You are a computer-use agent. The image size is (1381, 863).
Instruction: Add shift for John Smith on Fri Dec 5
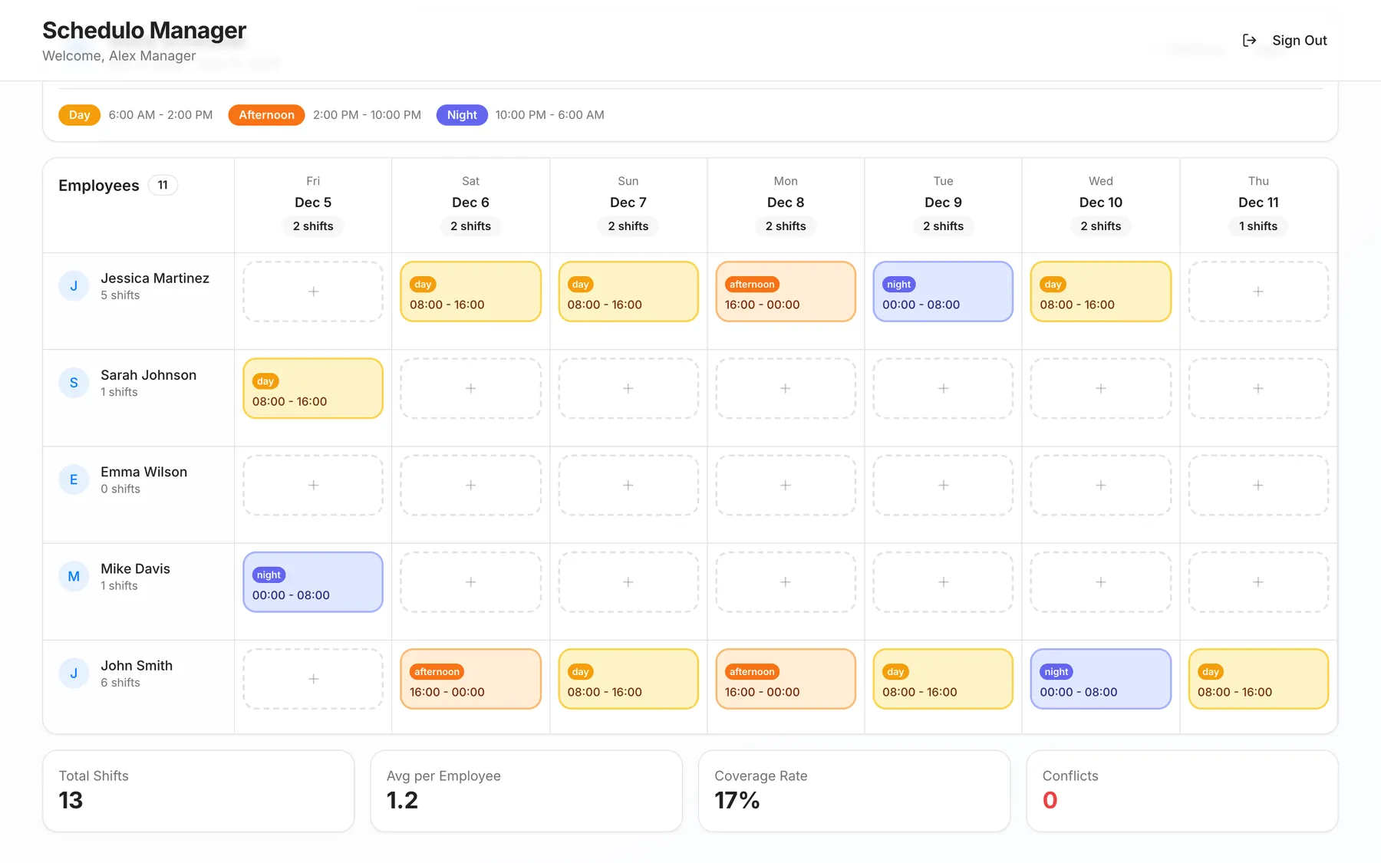click(313, 679)
